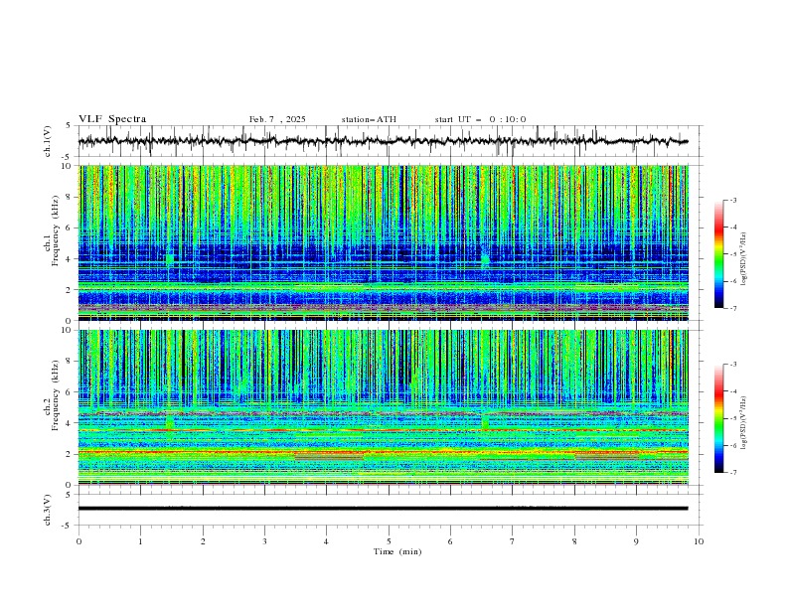Click the color scale bar beside ch.2 spectrogram
This screenshot has height=608, width=787.
point(719,418)
